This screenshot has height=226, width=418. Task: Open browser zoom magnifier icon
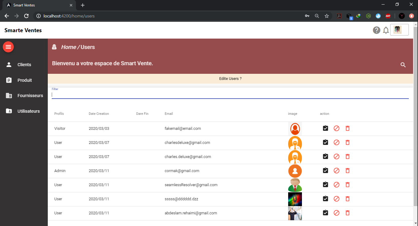[317, 16]
